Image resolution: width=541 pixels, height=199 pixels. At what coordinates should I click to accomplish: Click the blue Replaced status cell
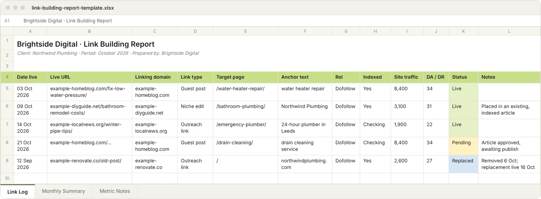pos(463,164)
